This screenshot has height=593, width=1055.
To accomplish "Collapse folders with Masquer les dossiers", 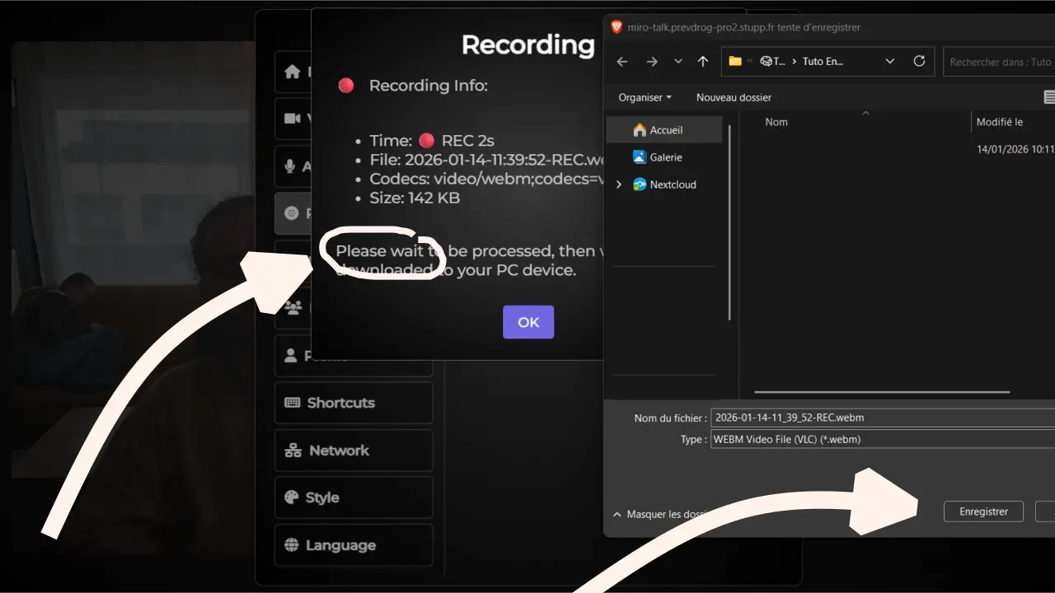I will coord(659,514).
